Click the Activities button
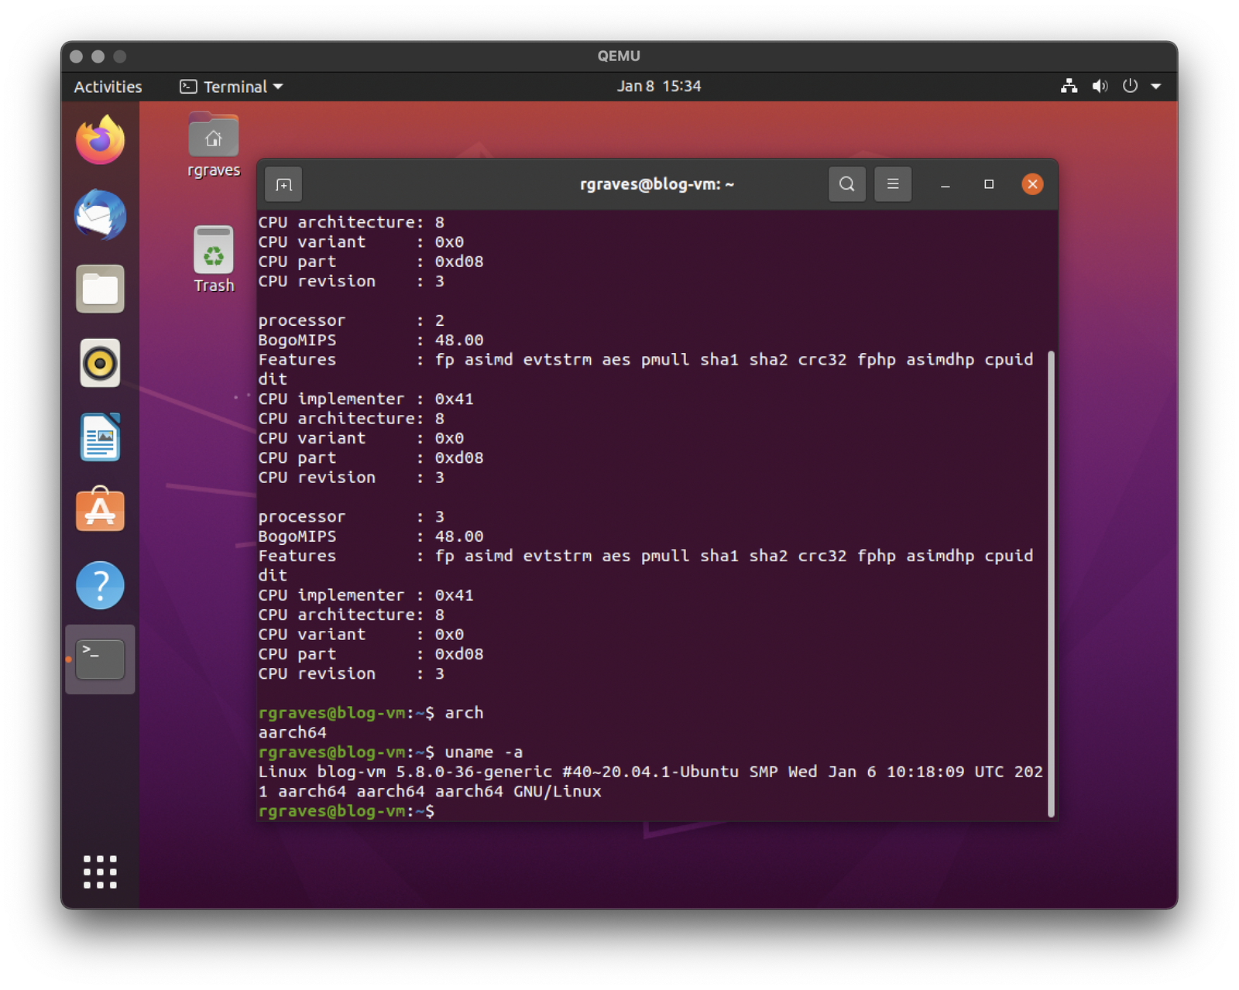1239x990 pixels. pyautogui.click(x=108, y=87)
